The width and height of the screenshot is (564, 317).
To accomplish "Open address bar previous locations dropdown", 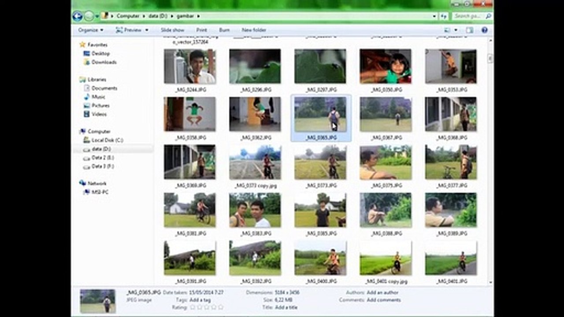I will pyautogui.click(x=434, y=16).
